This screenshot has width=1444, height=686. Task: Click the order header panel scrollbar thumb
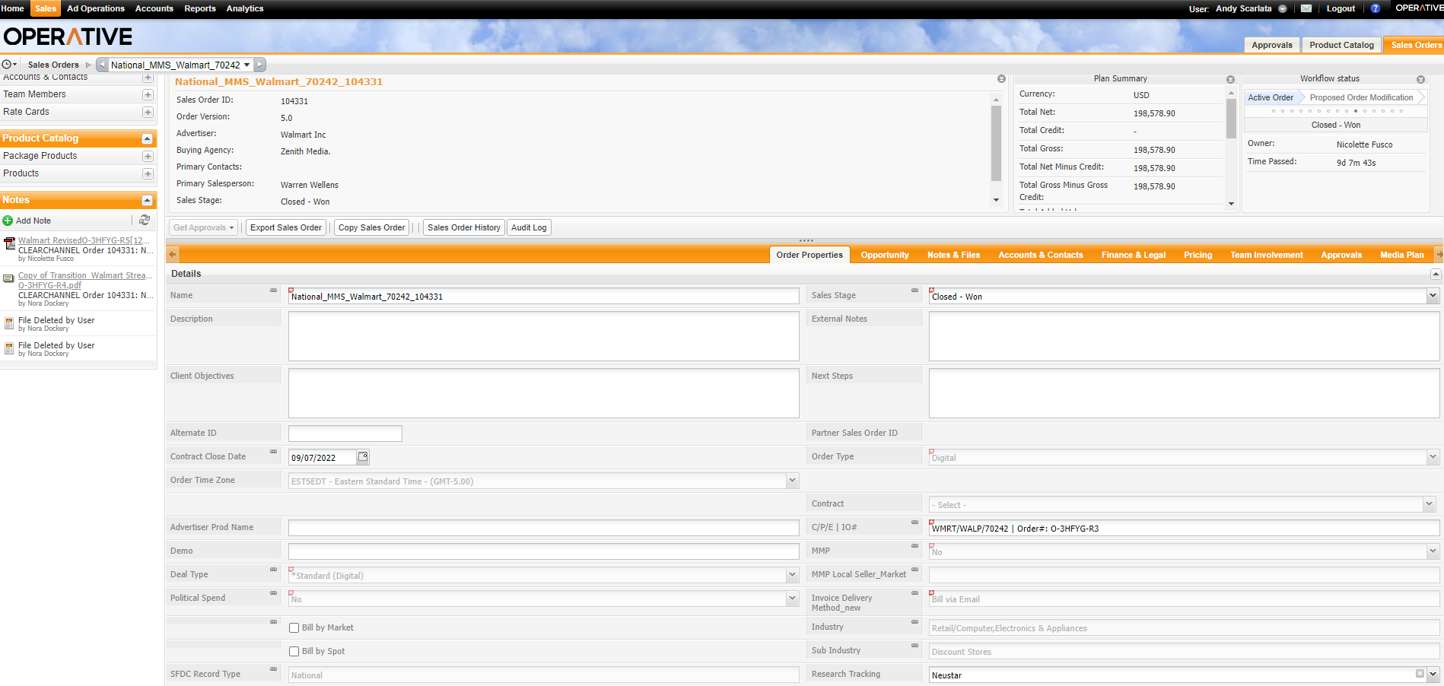click(x=996, y=143)
